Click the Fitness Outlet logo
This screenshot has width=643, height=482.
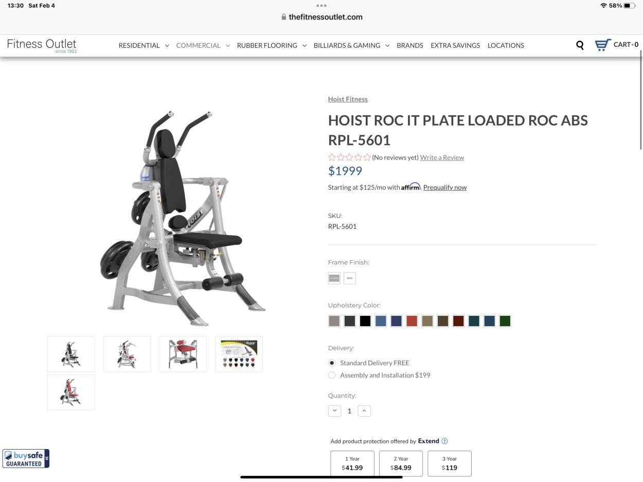42,45
